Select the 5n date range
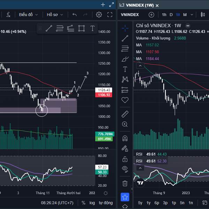This screenshot has height=209, width=209. click(x=182, y=203)
